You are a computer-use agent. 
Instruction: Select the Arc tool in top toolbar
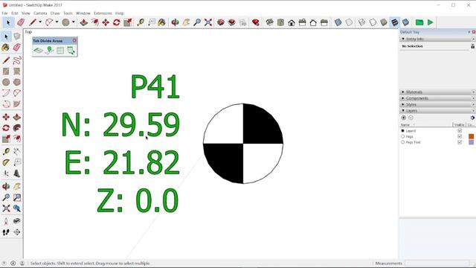click(49, 22)
